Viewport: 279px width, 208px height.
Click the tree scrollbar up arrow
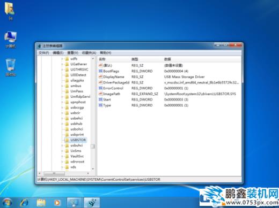pos(93,59)
